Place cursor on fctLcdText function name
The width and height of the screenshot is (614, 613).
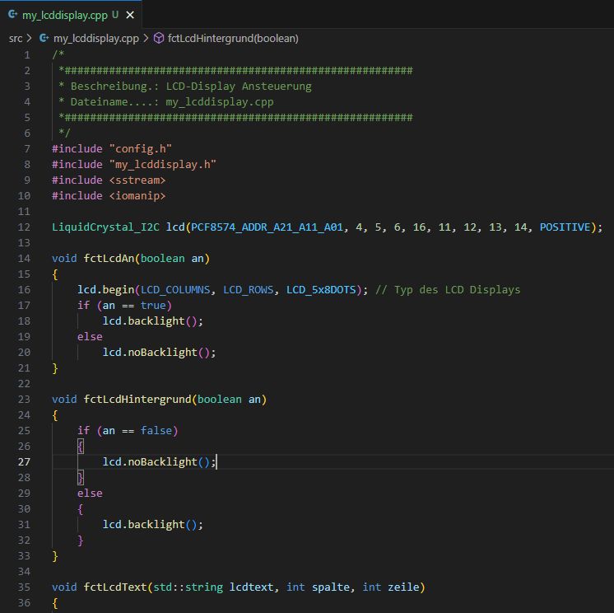tap(115, 587)
